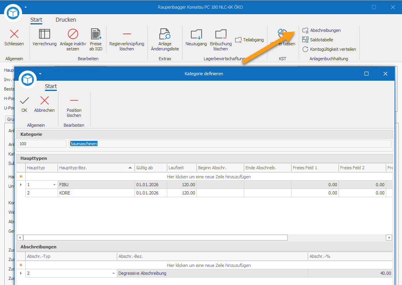Click Degressive Abschreibung cell

point(212,273)
